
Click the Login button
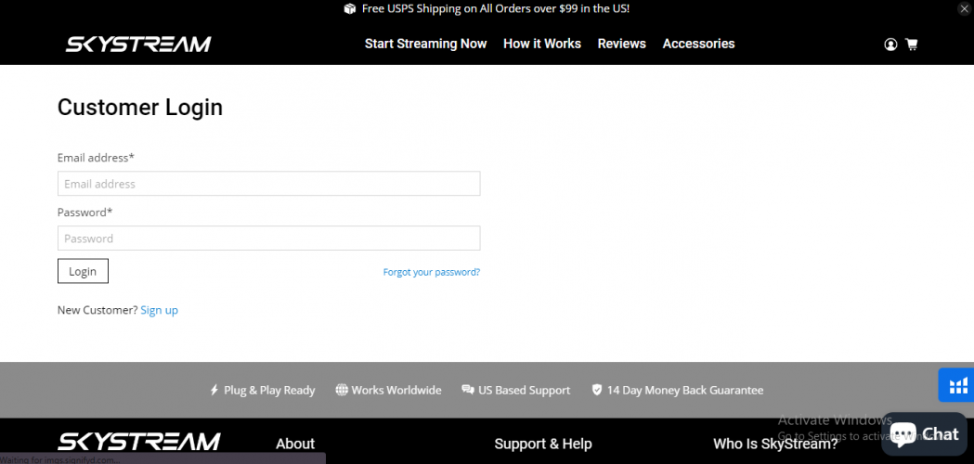[84, 272]
